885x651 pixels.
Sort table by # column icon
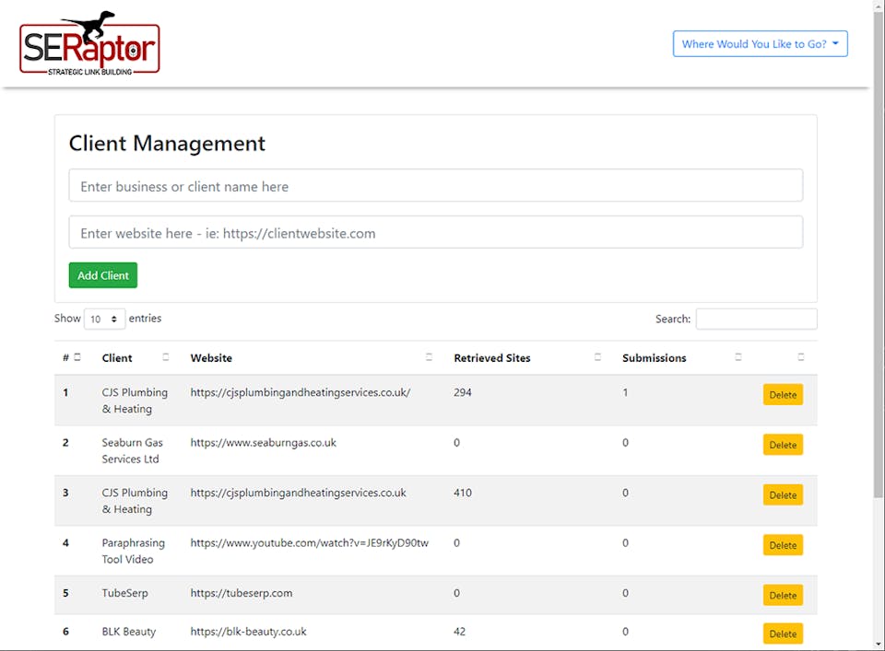[77, 357]
